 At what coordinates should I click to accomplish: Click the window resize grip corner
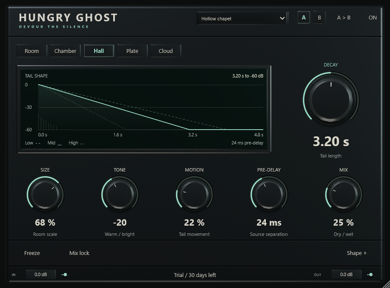[387, 285]
